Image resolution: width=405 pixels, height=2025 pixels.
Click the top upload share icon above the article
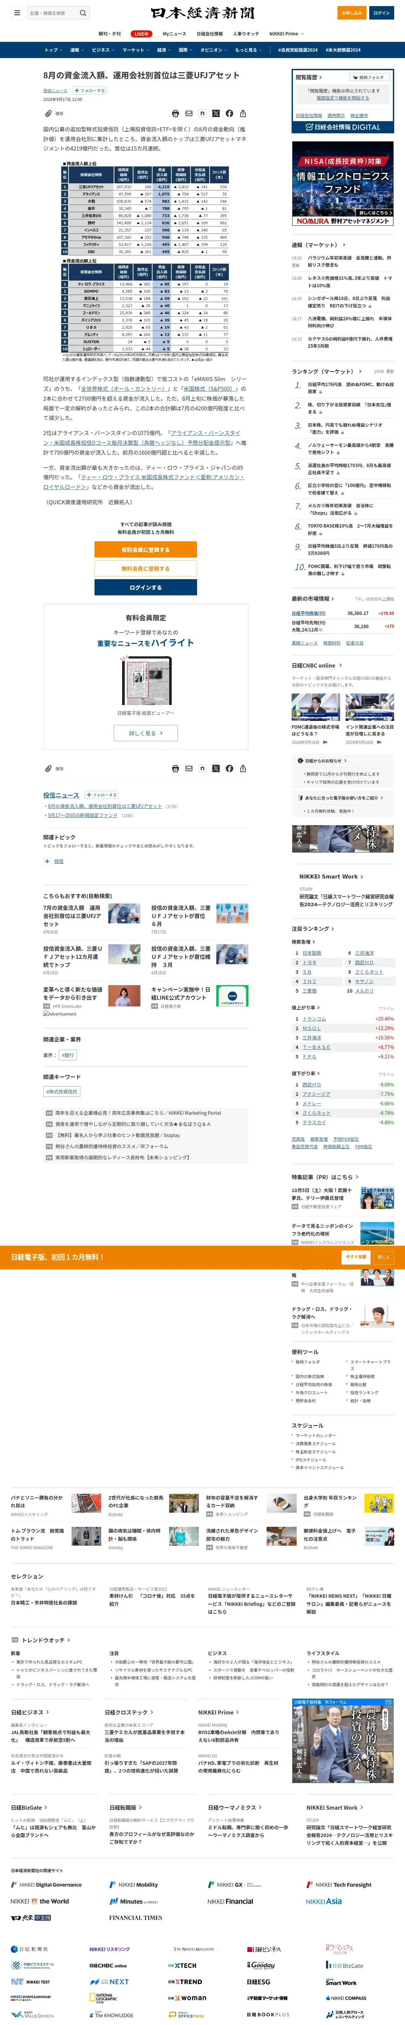242,113
